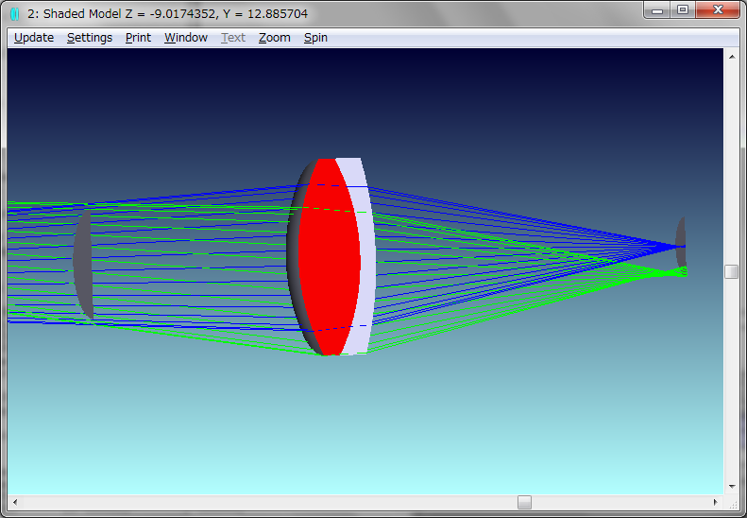
Task: Click the Shaded Model window title icon
Action: (15, 14)
